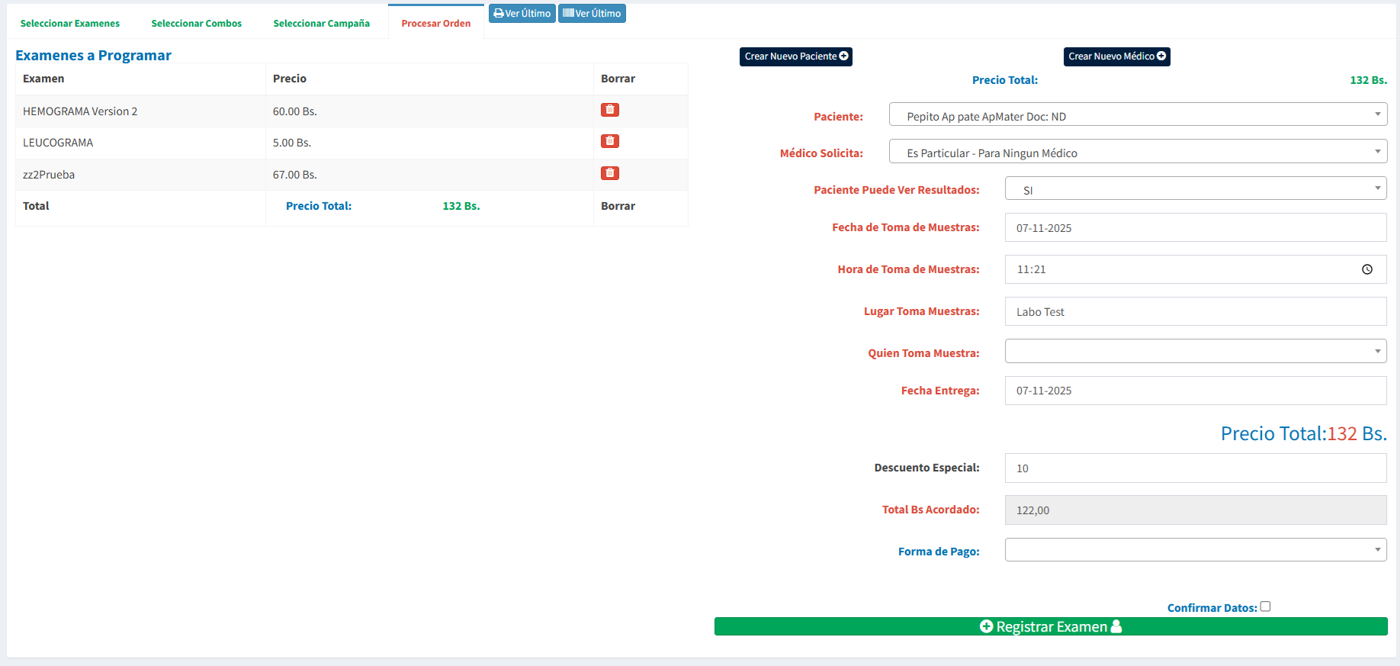Screen dimensions: 1400x666
Task: Open the clock picker in Hora de Toma
Action: (x=1366, y=269)
